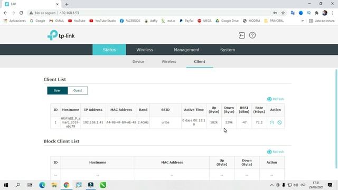Open Lista de lectura reading list
This screenshot has height=190, width=338.
(322, 21)
